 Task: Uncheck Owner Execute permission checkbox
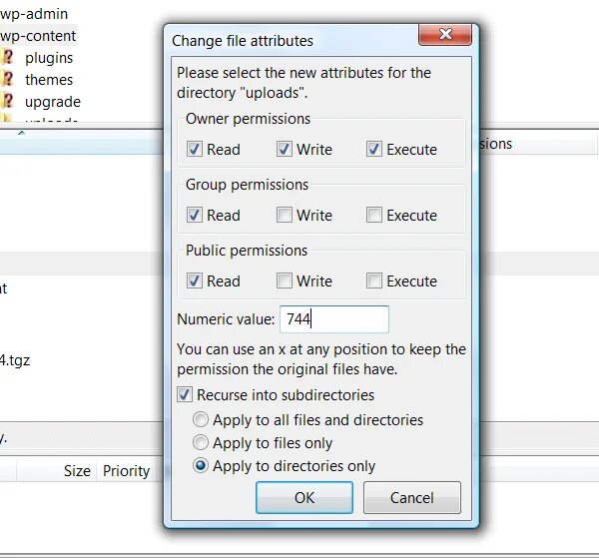click(x=373, y=149)
